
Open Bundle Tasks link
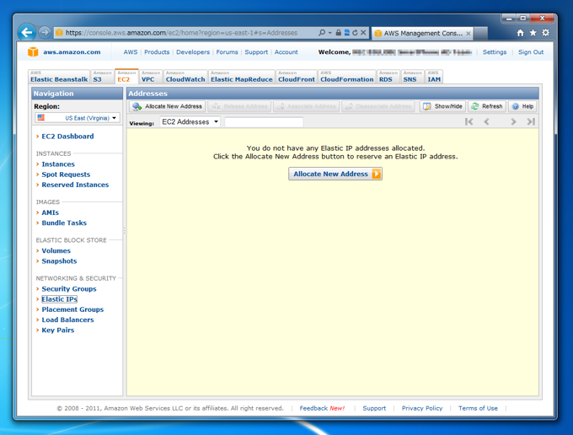click(64, 223)
